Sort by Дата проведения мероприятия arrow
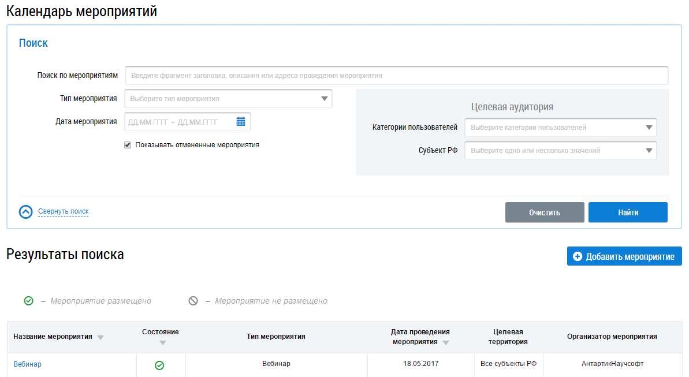689x377 pixels. click(x=445, y=343)
